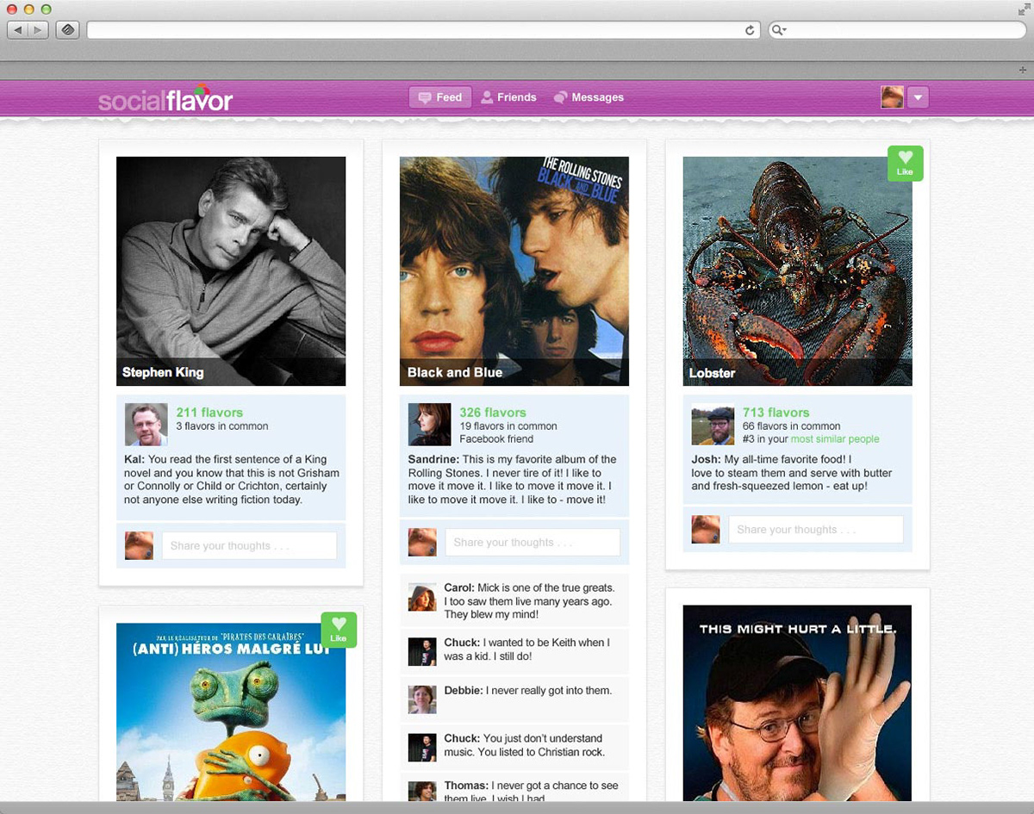Click Carol's name in her comment

459,588
